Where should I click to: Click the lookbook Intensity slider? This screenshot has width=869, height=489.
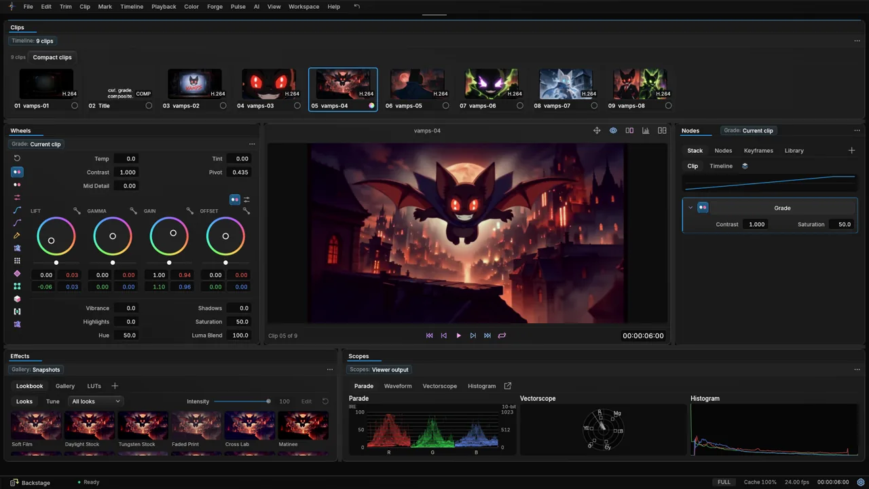(x=242, y=401)
